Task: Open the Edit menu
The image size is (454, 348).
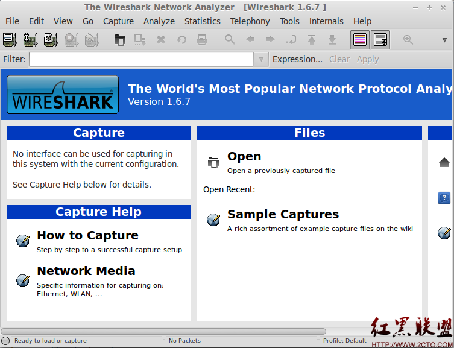Action: click(x=37, y=21)
